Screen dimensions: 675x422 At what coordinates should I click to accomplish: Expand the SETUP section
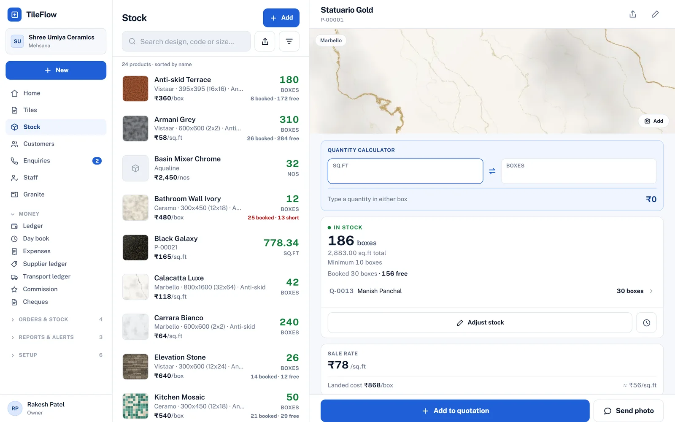pyautogui.click(x=56, y=355)
